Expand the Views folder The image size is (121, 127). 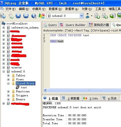tap(8, 79)
